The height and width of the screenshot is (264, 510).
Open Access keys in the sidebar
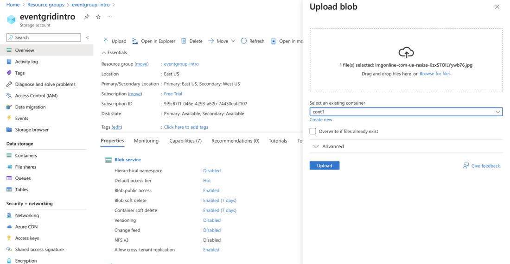[x=27, y=238]
